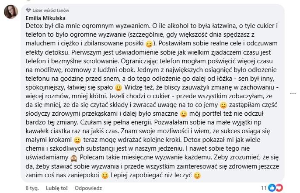Click the smiley emoji after 'zaniepokoi'
The image size is (300, 193).
tap(105, 176)
